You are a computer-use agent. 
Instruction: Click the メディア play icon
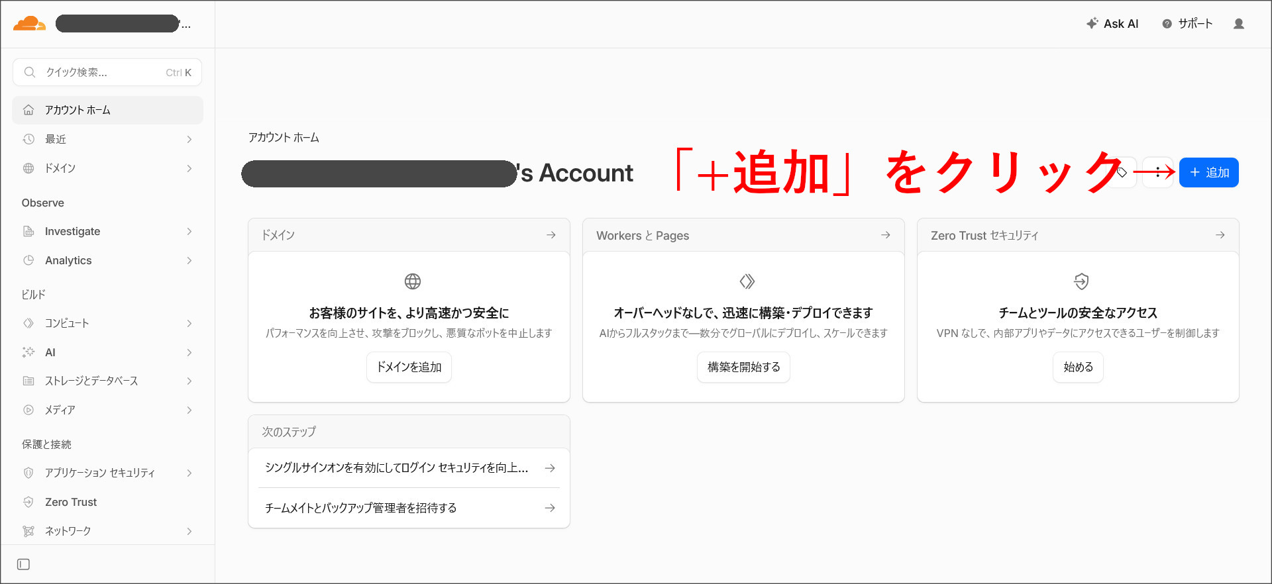[28, 410]
